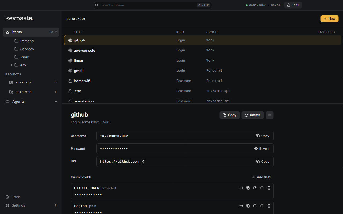The height and width of the screenshot is (214, 343).
Task: Sort by the KIND column header
Action: (x=180, y=32)
